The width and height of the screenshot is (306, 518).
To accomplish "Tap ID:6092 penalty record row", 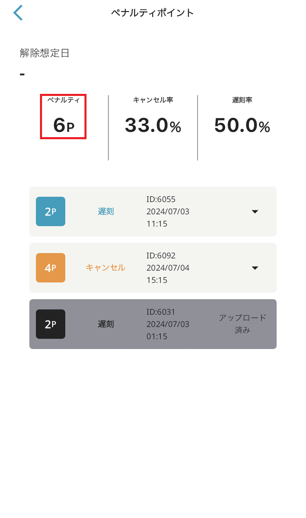I will [x=153, y=268].
